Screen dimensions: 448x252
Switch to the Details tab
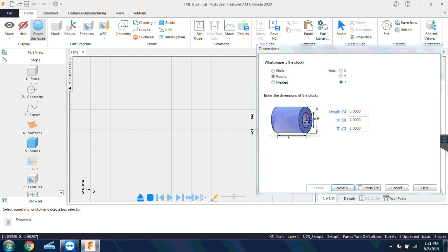click(x=347, y=198)
